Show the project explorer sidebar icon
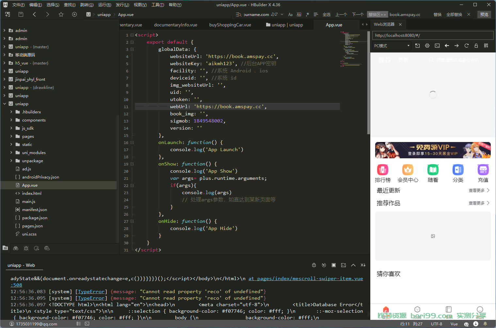 click(5, 248)
